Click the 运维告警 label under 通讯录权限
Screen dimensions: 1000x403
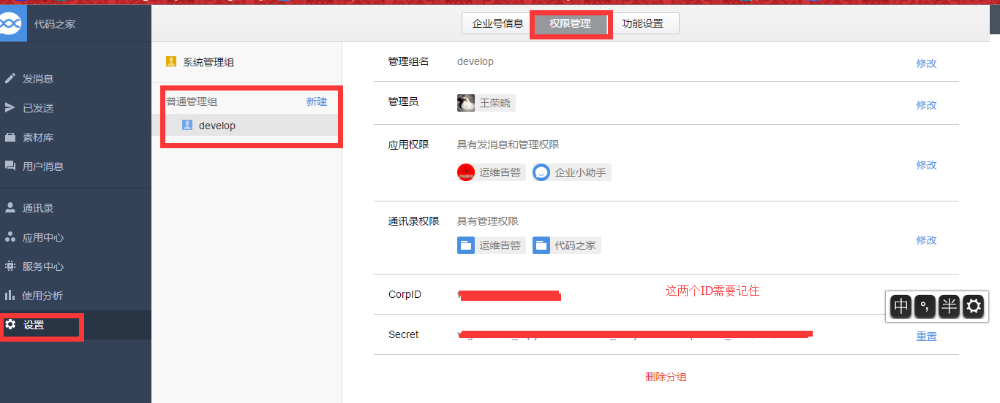point(500,246)
